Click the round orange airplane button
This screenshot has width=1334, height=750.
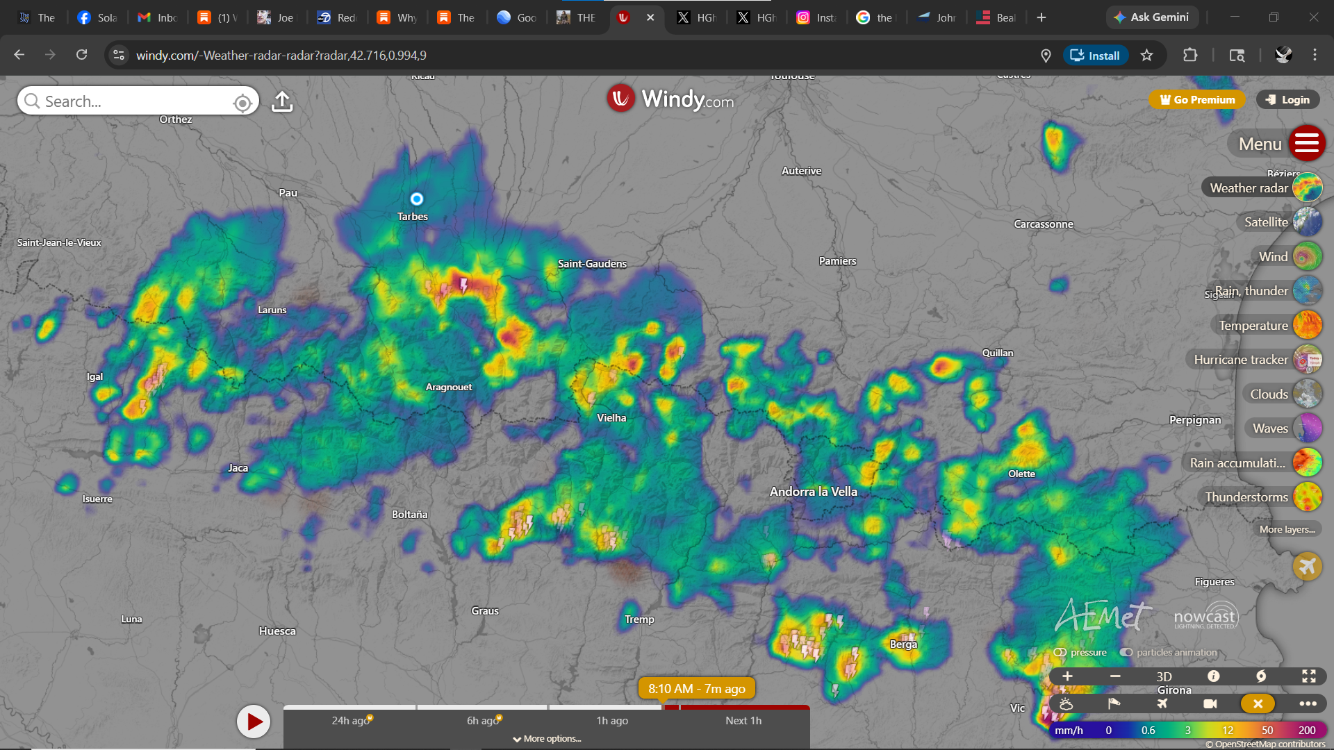tap(1307, 566)
